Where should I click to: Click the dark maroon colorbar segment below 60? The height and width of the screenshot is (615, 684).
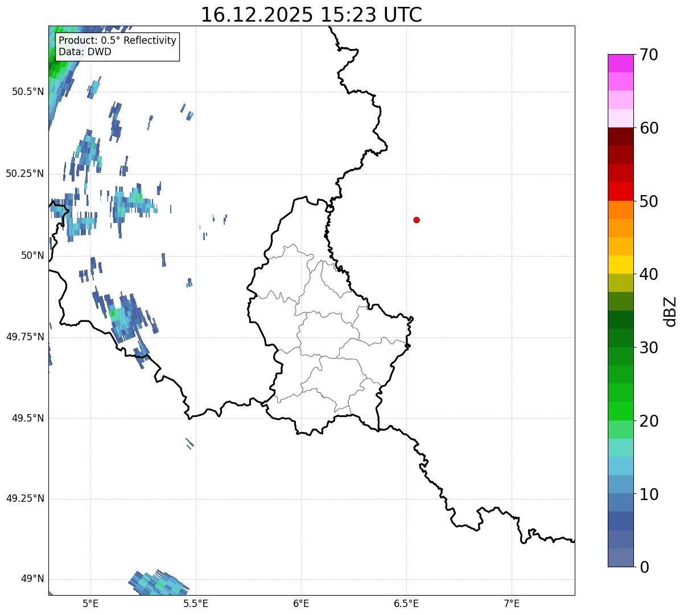click(x=621, y=137)
